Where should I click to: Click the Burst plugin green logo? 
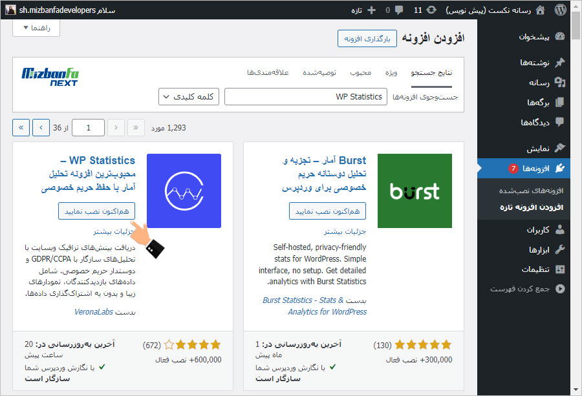pos(415,191)
